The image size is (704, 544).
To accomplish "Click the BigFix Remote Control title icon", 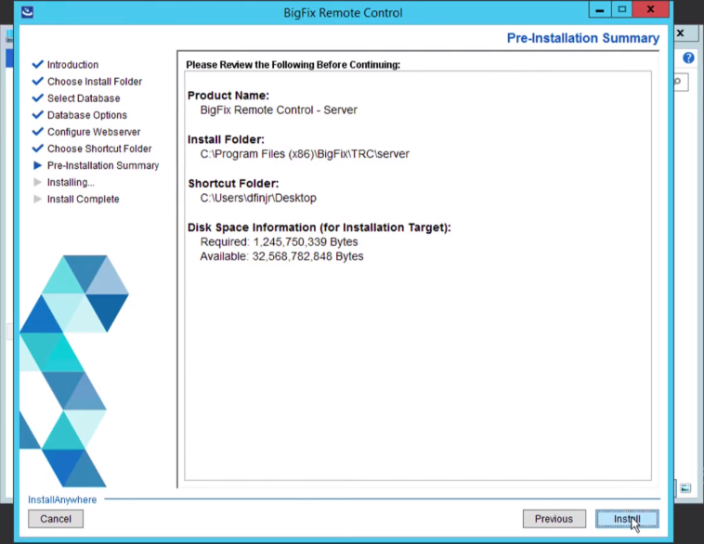I will coord(27,12).
